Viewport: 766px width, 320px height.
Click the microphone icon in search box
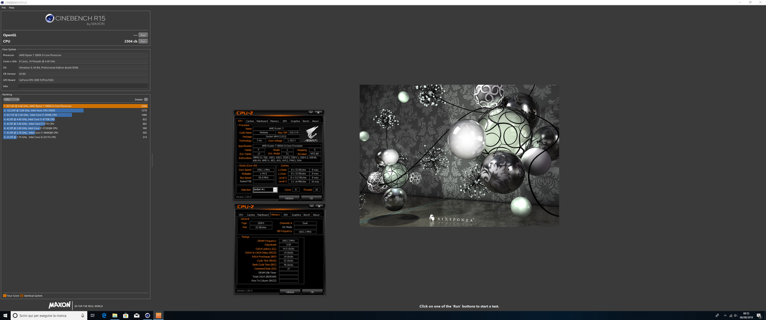tap(83, 315)
